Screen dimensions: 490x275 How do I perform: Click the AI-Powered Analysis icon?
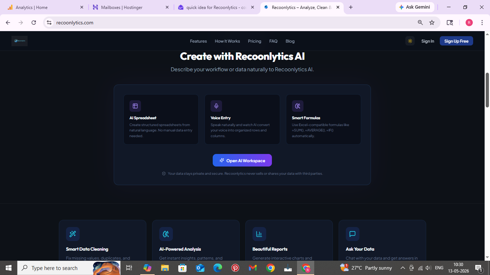click(166, 234)
